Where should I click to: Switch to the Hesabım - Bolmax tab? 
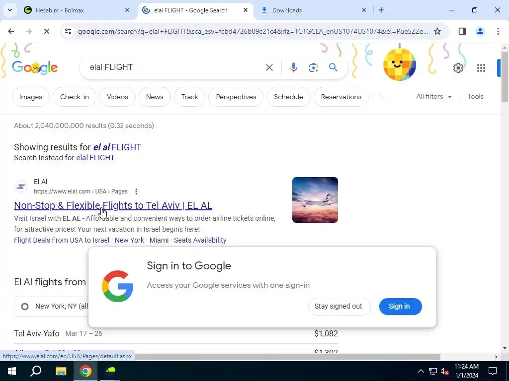point(77,10)
